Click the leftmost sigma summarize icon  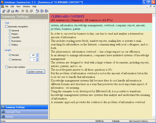[37, 11]
